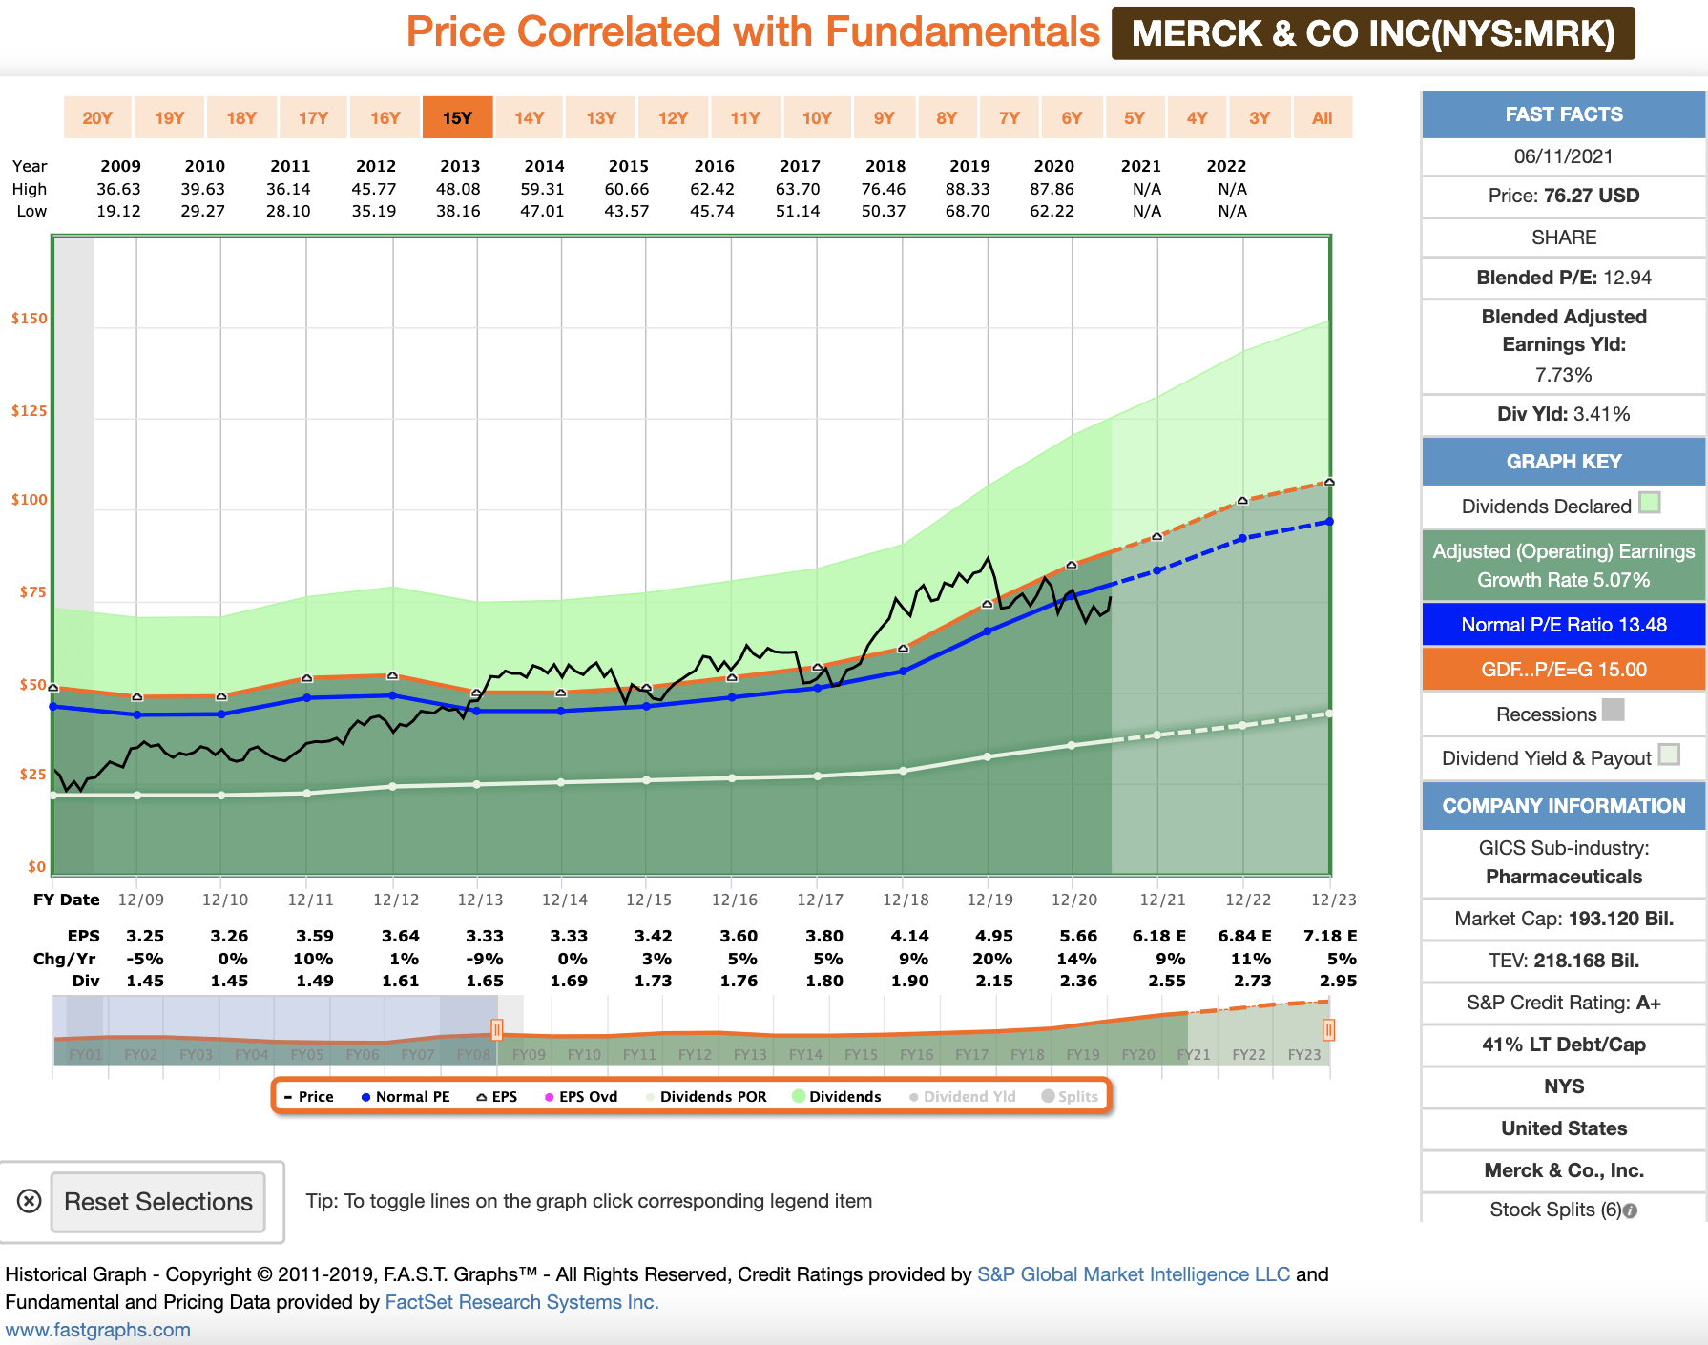This screenshot has height=1345, width=1708.
Task: Click the GRAPH KEY header
Action: pos(1564,462)
